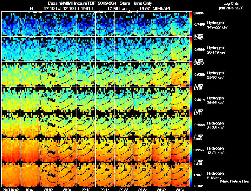The height and width of the screenshot is (191, 251).
Task: Click the 20:12 time label
Action: (x=86, y=190)
